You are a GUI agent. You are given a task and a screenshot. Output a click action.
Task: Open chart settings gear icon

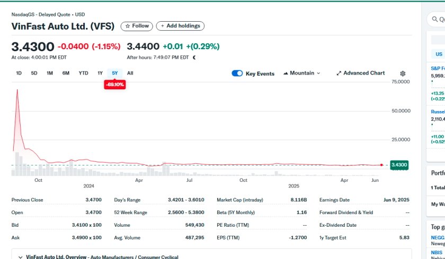coord(403,73)
